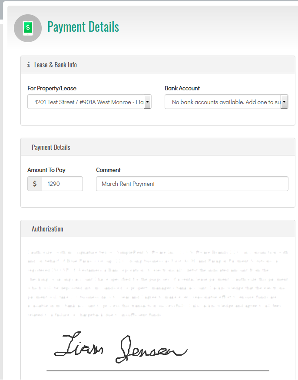Click the Lease & Bank Info panel header
Screen dimensions: 298x380
(x=158, y=65)
